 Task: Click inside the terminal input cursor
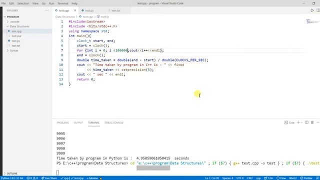[58, 172]
